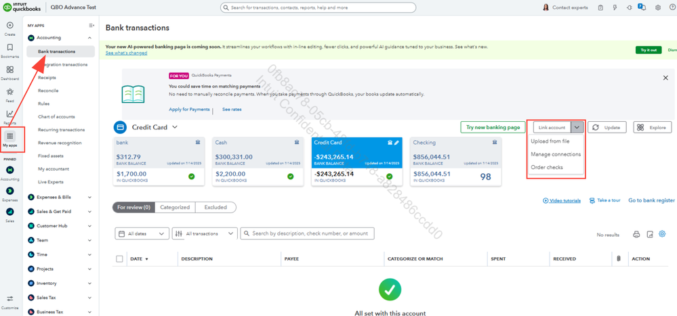This screenshot has height=316, width=677.
Task: Click the Explore button
Action: coord(653,128)
